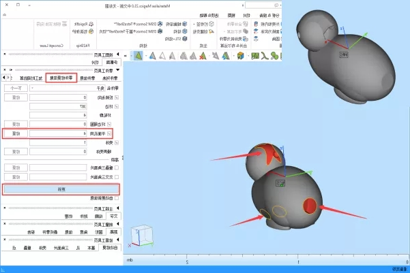Viewport: 410px width, 273px height.
Task: Click the 角度 tab in measure panel
Action: [84, 232]
